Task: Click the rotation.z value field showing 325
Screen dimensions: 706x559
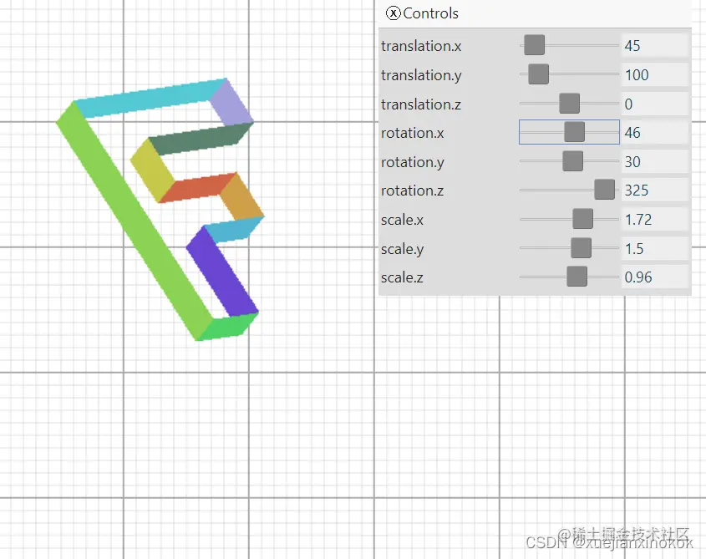Action: [x=654, y=190]
